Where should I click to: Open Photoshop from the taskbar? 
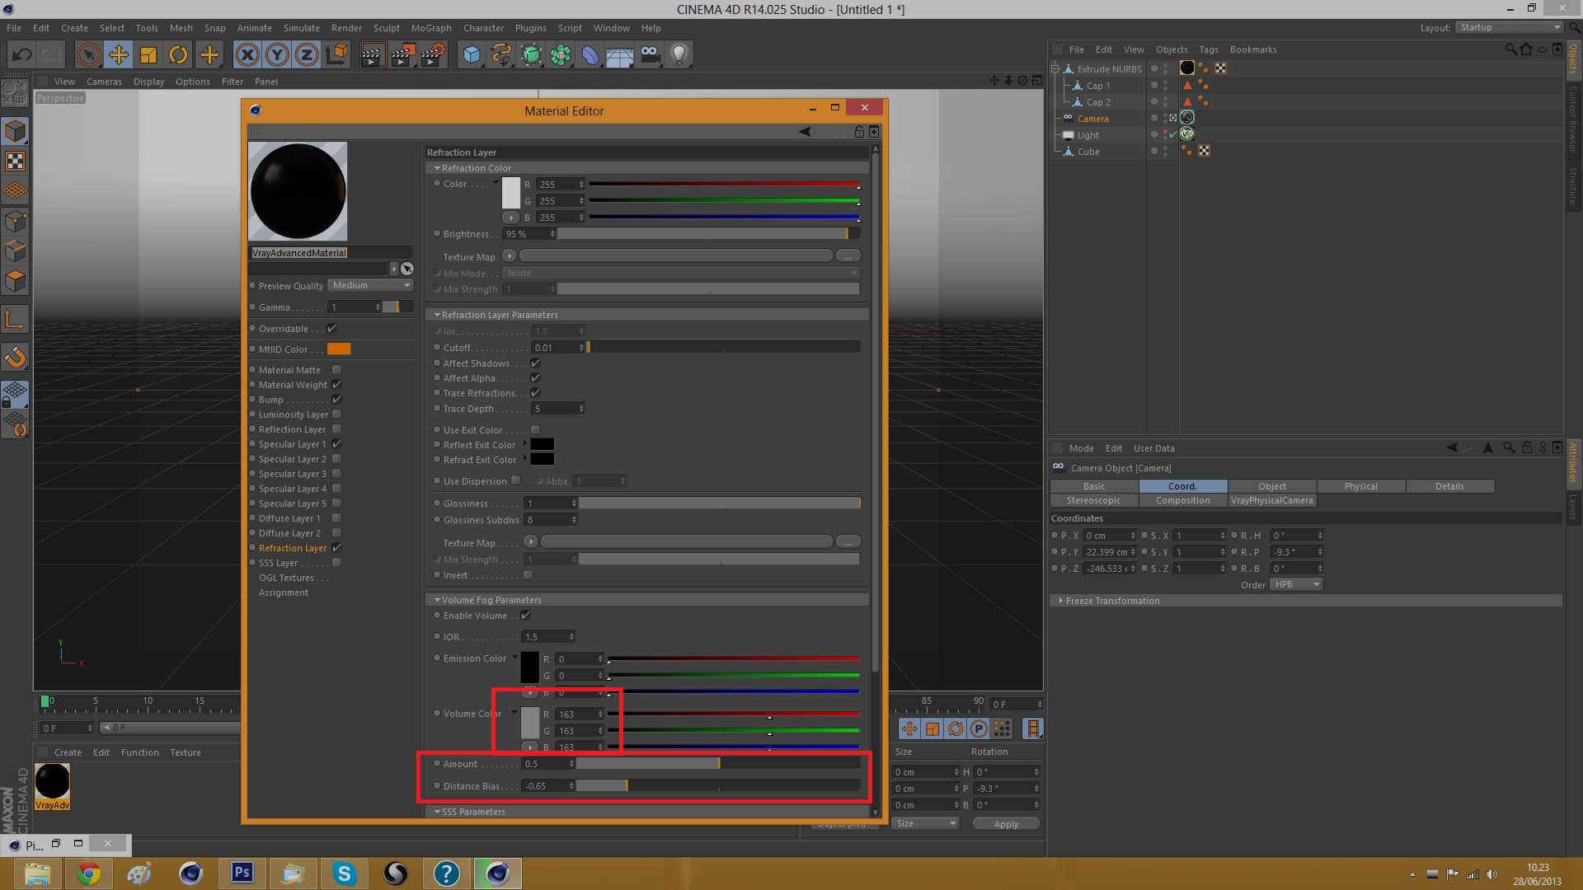[x=242, y=873]
